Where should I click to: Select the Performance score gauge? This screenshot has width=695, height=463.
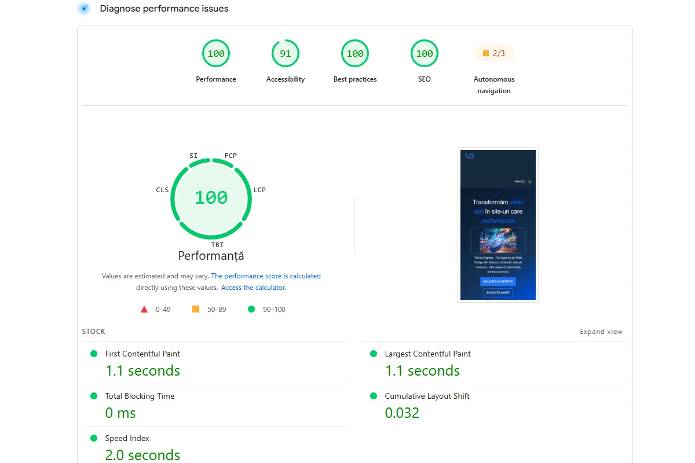[216, 54]
